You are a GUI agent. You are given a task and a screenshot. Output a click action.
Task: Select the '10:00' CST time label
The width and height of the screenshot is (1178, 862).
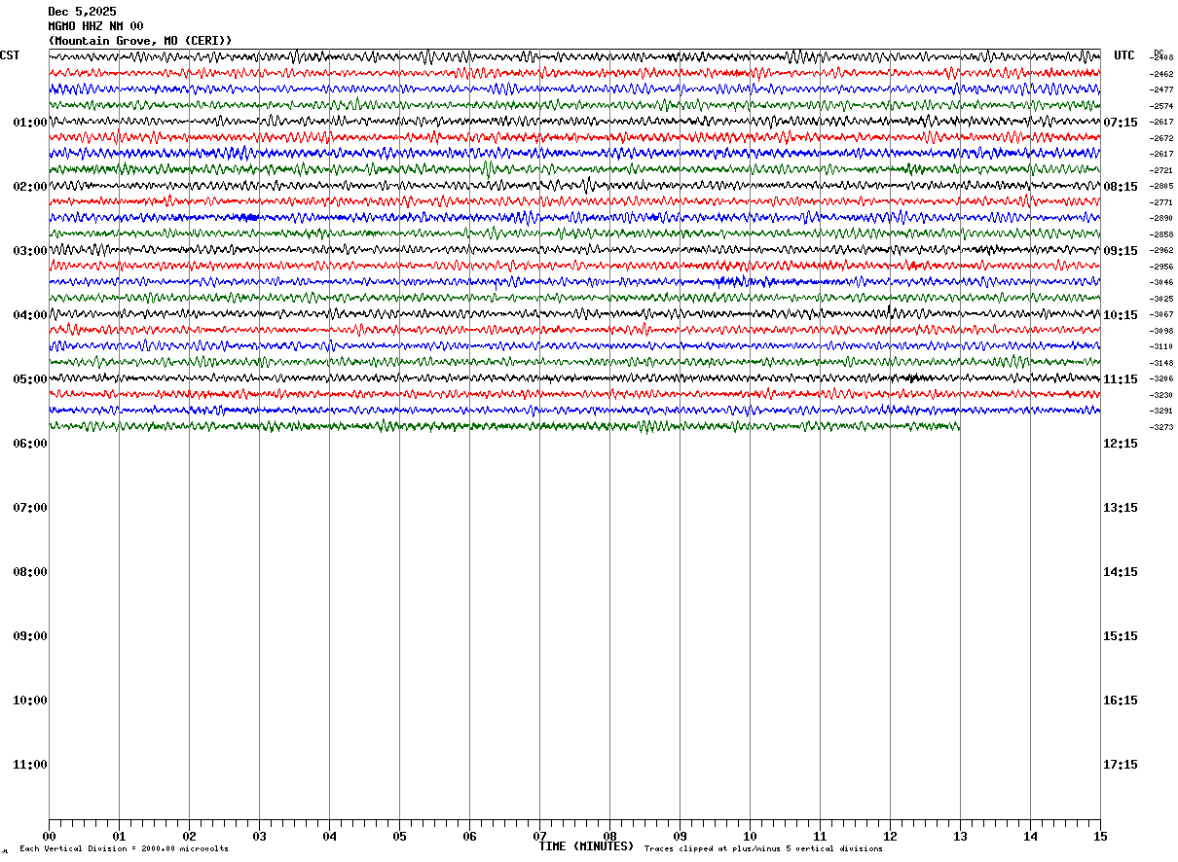coord(30,700)
